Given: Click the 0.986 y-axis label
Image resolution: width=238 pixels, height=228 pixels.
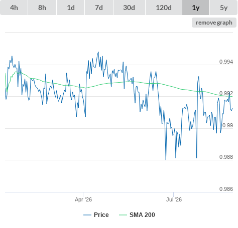Looking at the screenshot, I should (226, 189).
